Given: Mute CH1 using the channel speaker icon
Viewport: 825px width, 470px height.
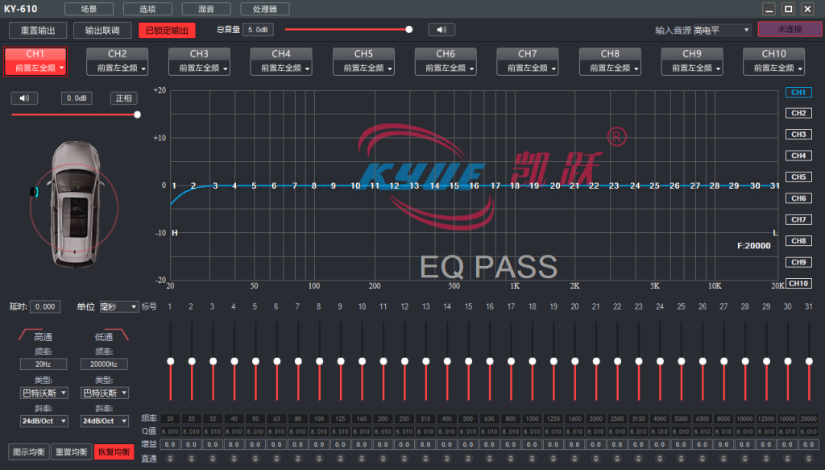Looking at the screenshot, I should (x=24, y=98).
